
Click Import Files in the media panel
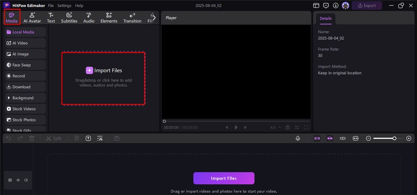[104, 70]
